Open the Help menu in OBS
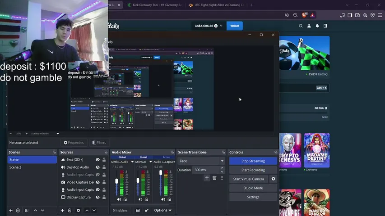 pos(110,42)
